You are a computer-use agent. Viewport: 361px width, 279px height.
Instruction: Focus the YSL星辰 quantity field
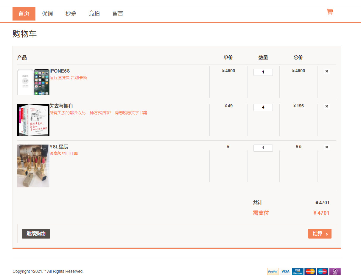(263, 148)
